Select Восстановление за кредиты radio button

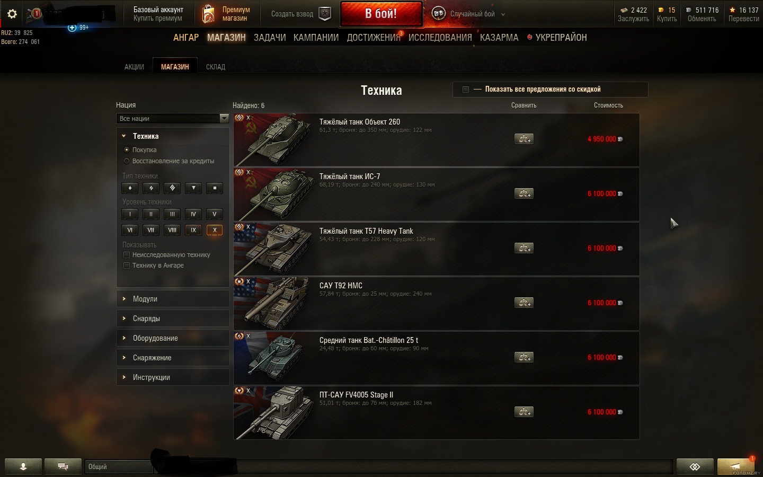[x=127, y=161]
